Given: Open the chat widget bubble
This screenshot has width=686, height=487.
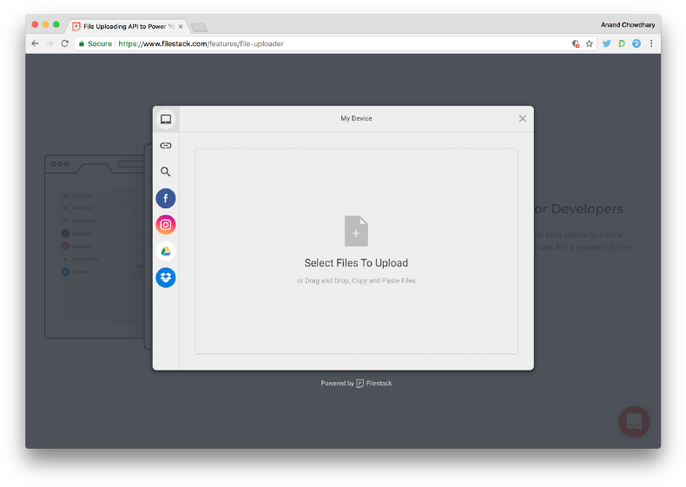Looking at the screenshot, I should click(x=634, y=422).
